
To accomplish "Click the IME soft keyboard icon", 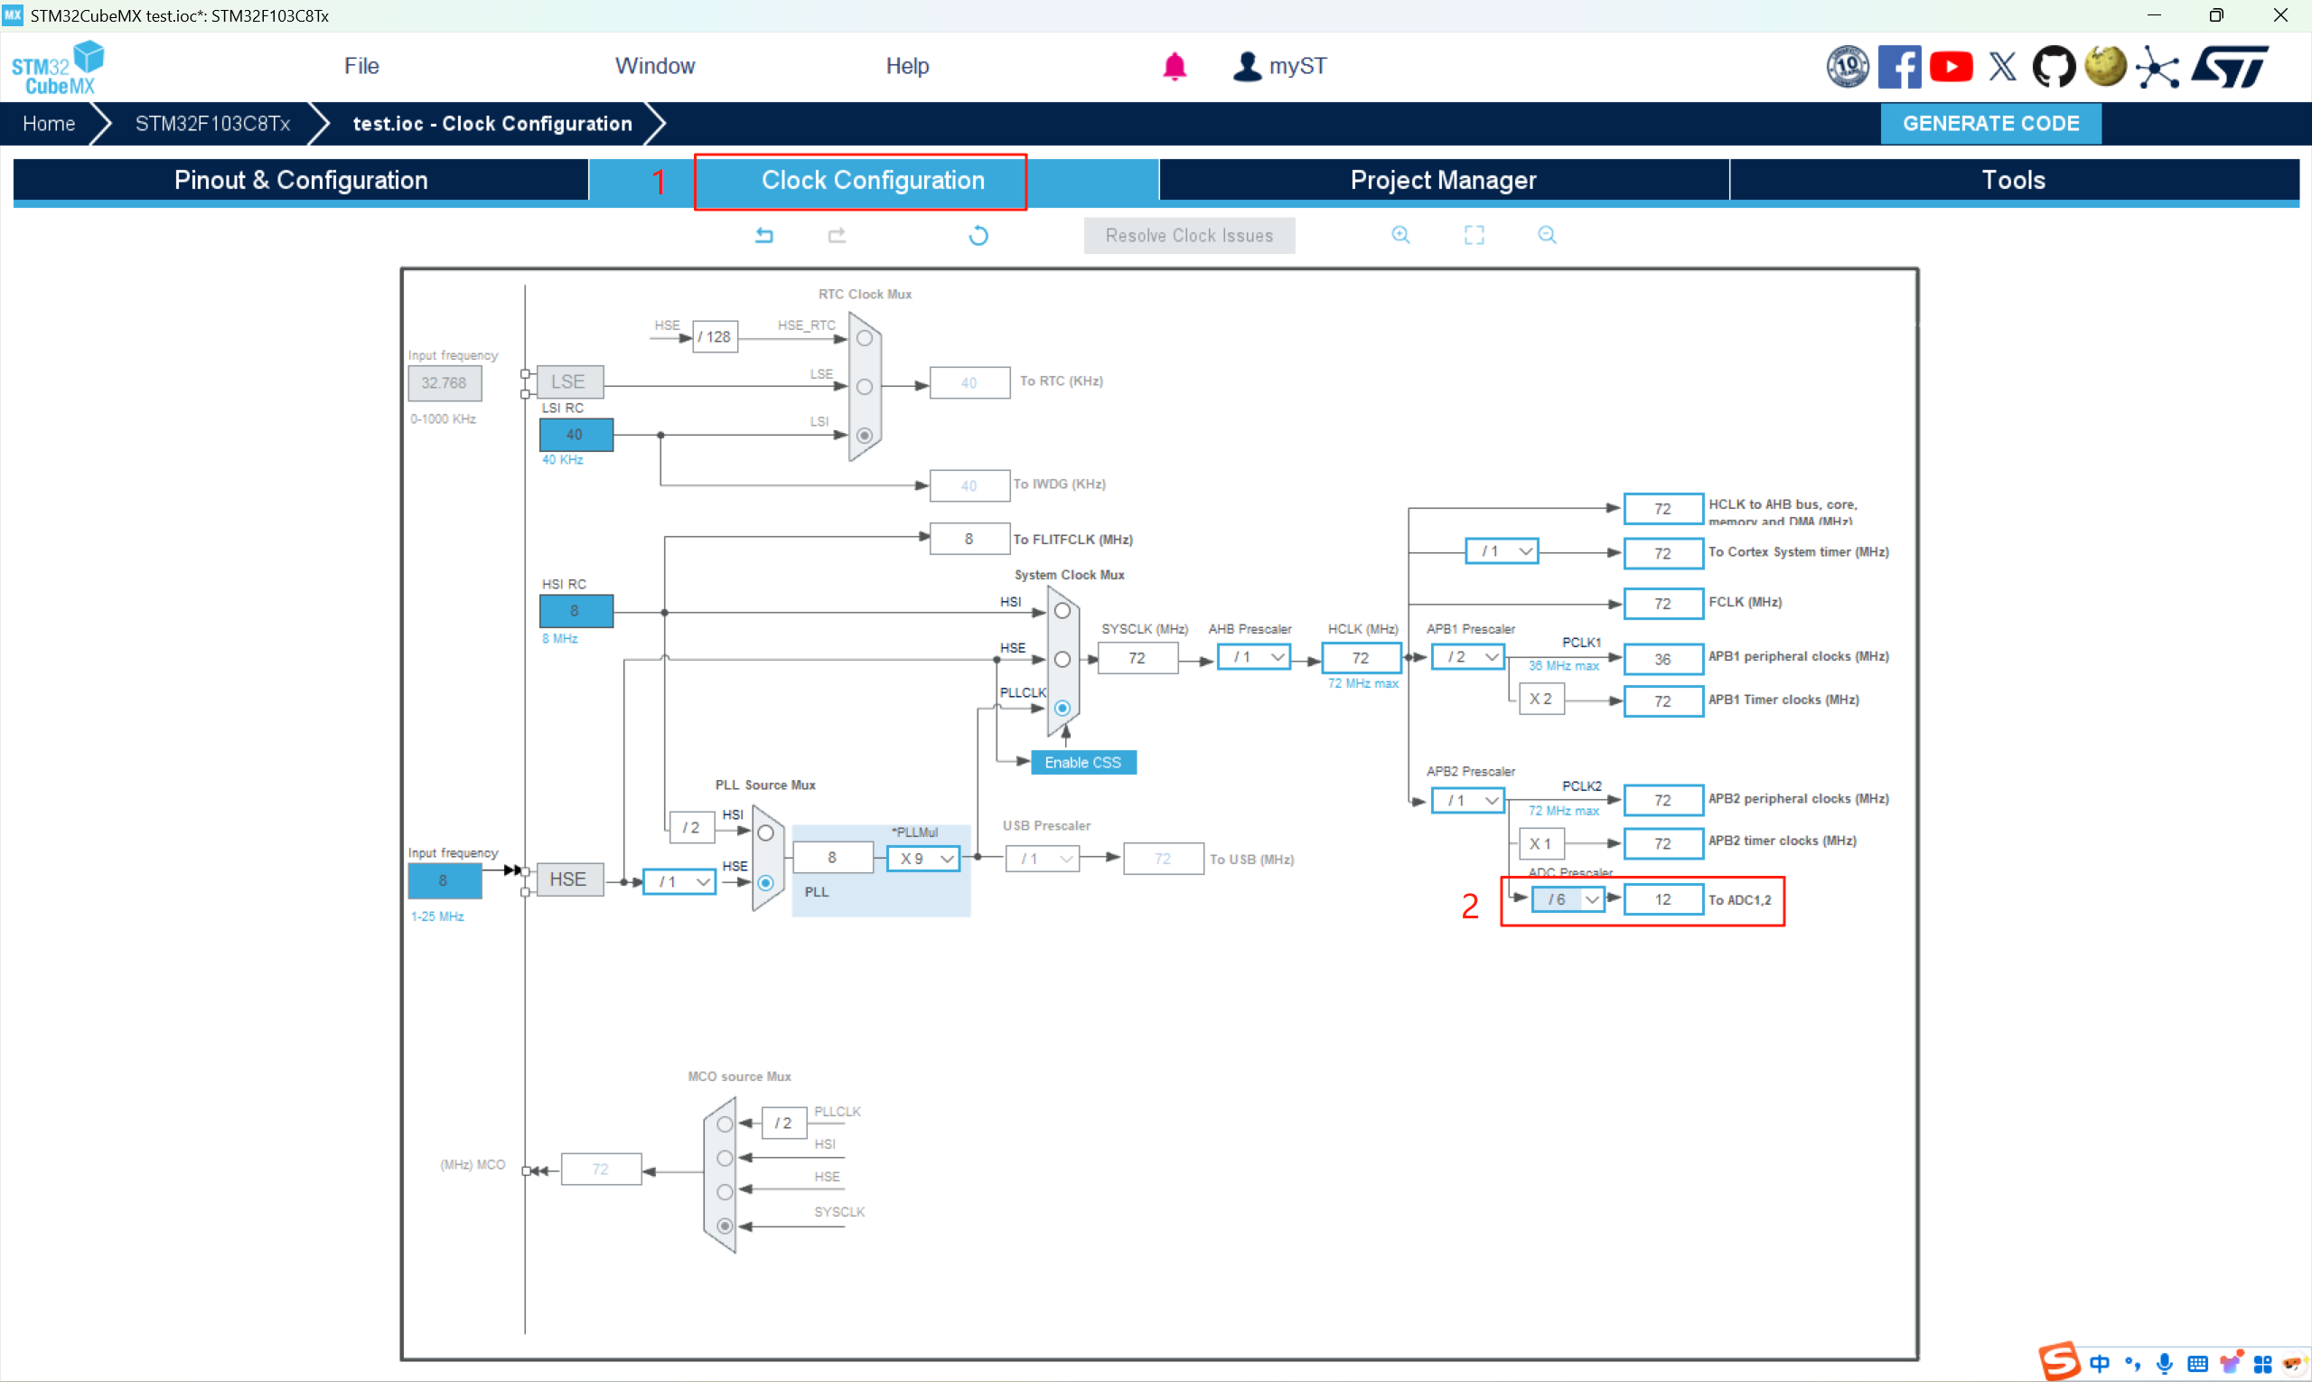I will (2197, 1363).
